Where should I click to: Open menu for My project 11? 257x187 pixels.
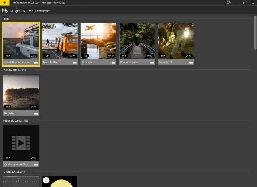pyautogui.click(x=191, y=62)
